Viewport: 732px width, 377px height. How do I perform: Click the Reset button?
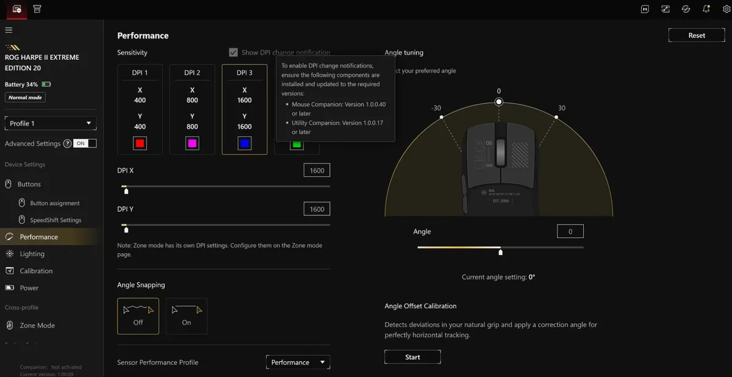697,35
